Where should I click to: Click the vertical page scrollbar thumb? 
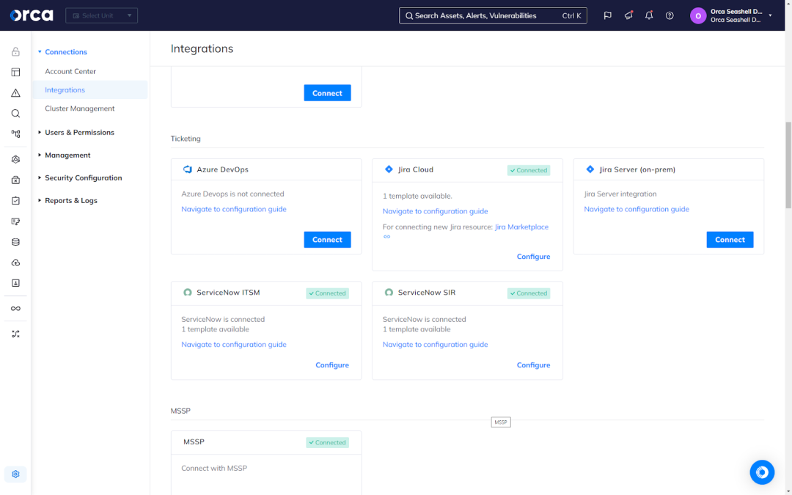pyautogui.click(x=788, y=165)
